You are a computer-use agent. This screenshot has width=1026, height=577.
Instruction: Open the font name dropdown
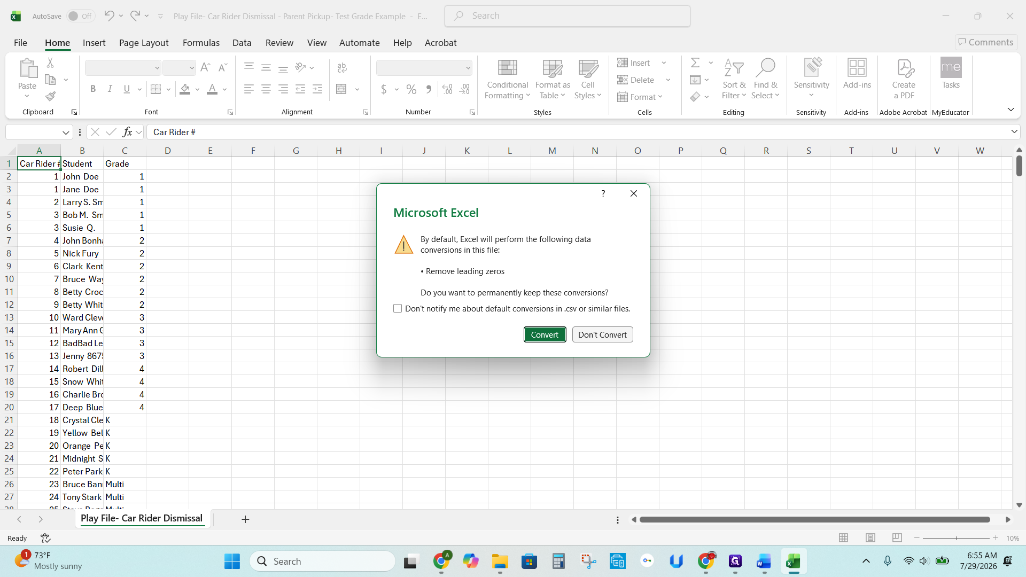[x=157, y=68]
